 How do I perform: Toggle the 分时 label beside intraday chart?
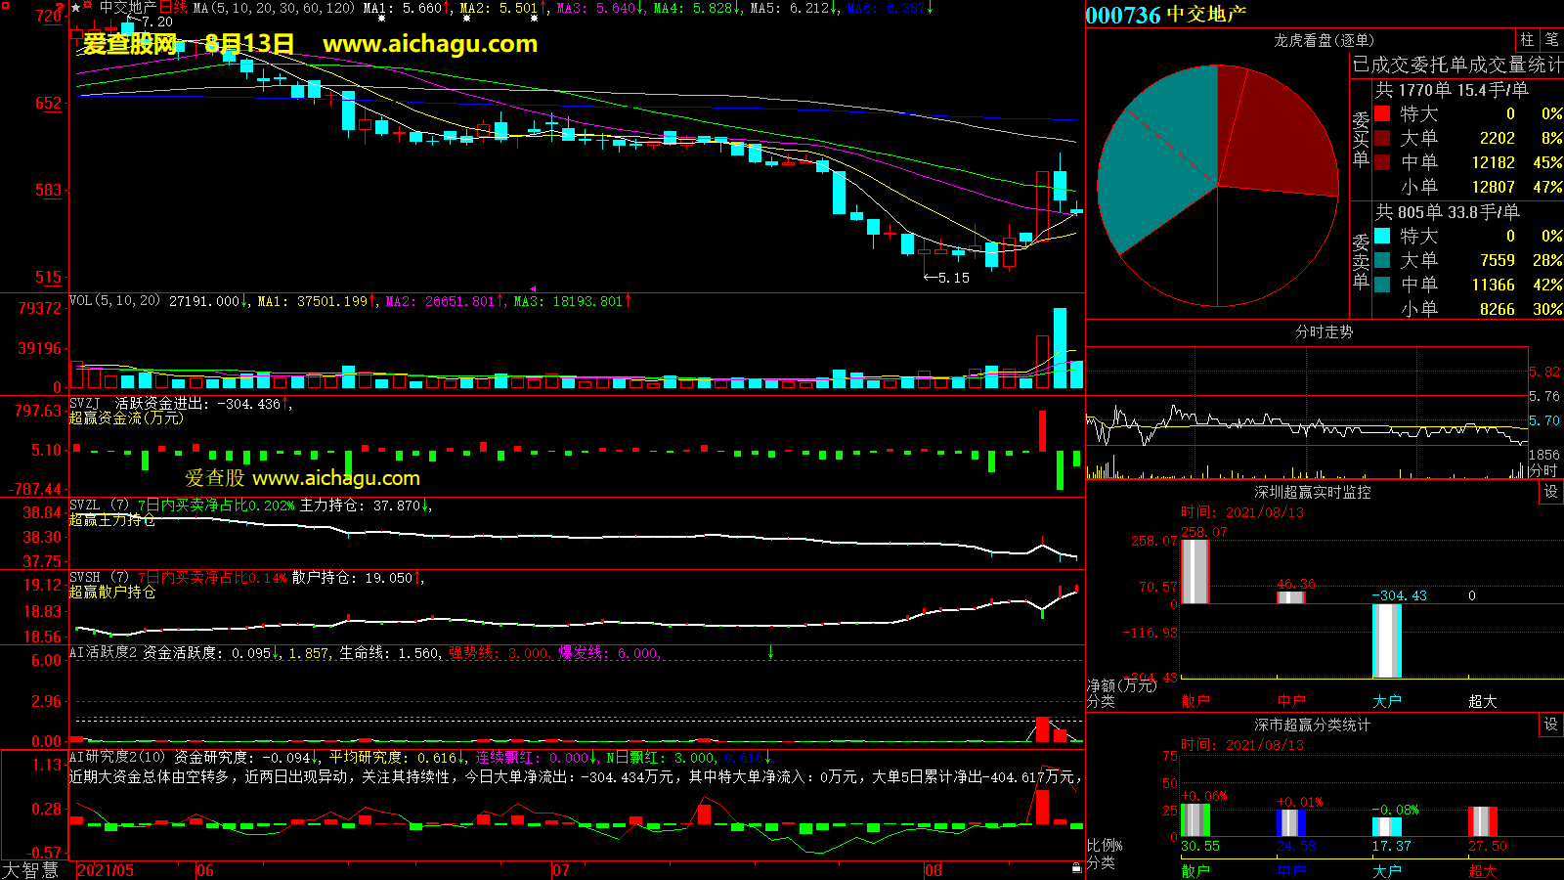1543,470
